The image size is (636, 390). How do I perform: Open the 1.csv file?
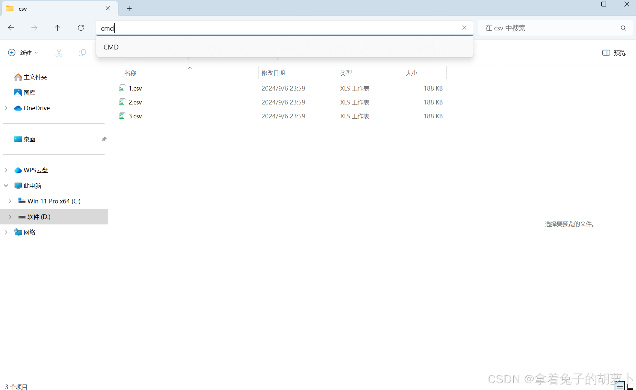point(135,88)
